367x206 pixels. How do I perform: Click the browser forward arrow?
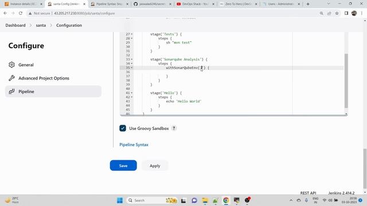point(13,13)
